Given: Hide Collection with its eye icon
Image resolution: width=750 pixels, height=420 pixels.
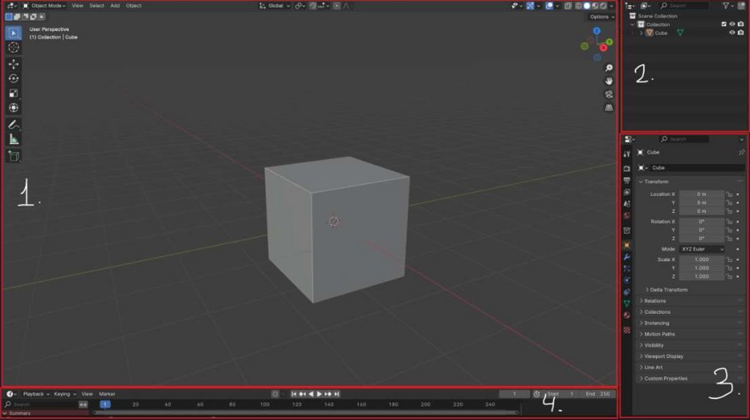Looking at the screenshot, I should point(732,24).
